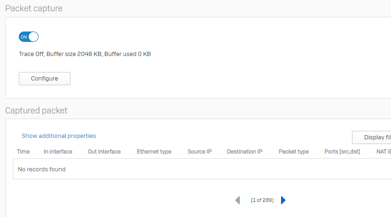Sort by the Destination IP column
This screenshot has height=217, width=391.
click(245, 152)
